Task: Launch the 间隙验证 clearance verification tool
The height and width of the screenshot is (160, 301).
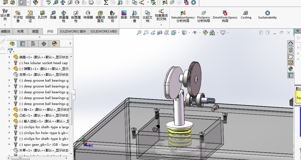Action: coord(30,16)
